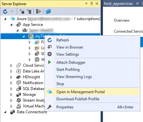Choose Attach Debugger from context menu
The height and width of the screenshot is (122, 143).
tap(92, 62)
